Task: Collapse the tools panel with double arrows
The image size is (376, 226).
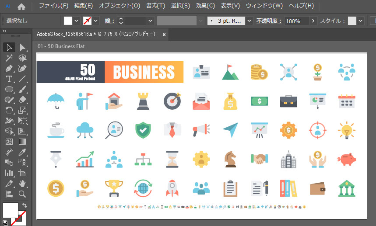Action: [x=4, y=31]
